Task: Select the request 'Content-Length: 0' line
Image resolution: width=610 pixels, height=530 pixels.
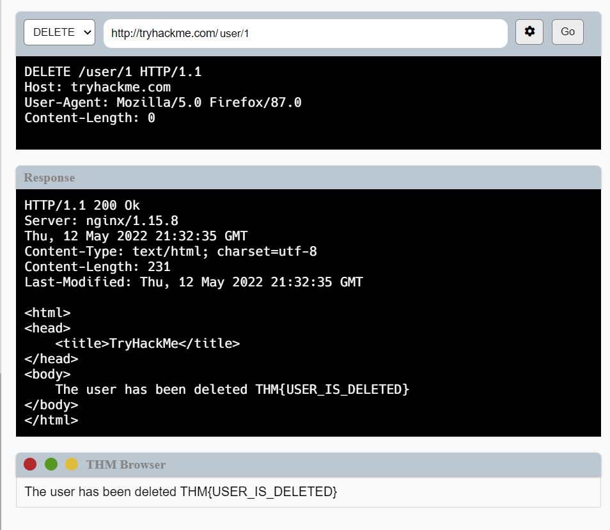Action: point(90,118)
